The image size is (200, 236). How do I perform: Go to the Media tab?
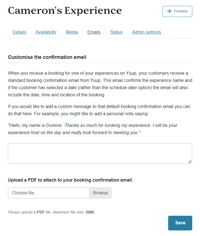(x=72, y=32)
